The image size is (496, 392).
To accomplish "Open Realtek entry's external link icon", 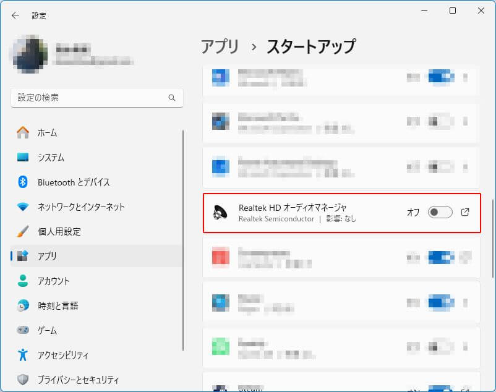I will click(x=465, y=212).
